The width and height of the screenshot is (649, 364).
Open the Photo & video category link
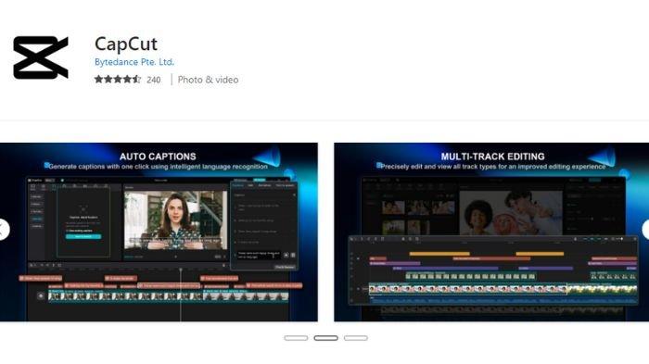pos(208,80)
